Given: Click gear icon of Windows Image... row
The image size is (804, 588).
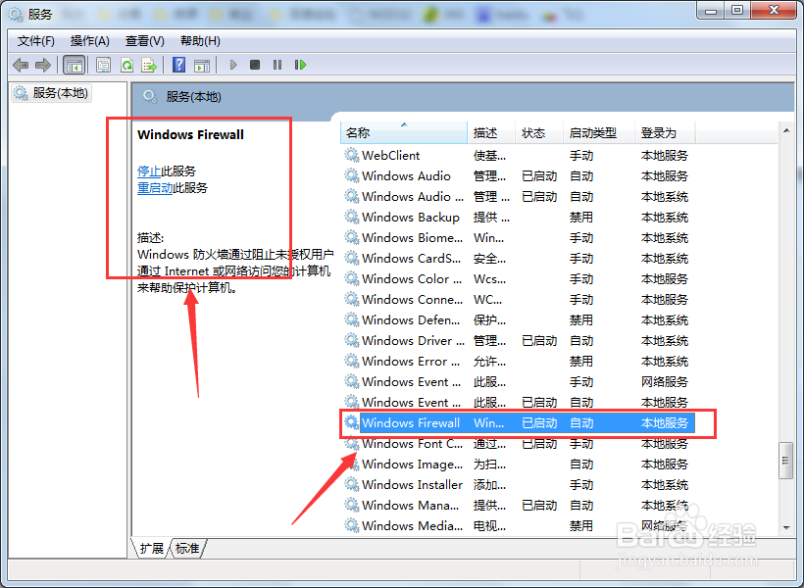Looking at the screenshot, I should point(351,464).
